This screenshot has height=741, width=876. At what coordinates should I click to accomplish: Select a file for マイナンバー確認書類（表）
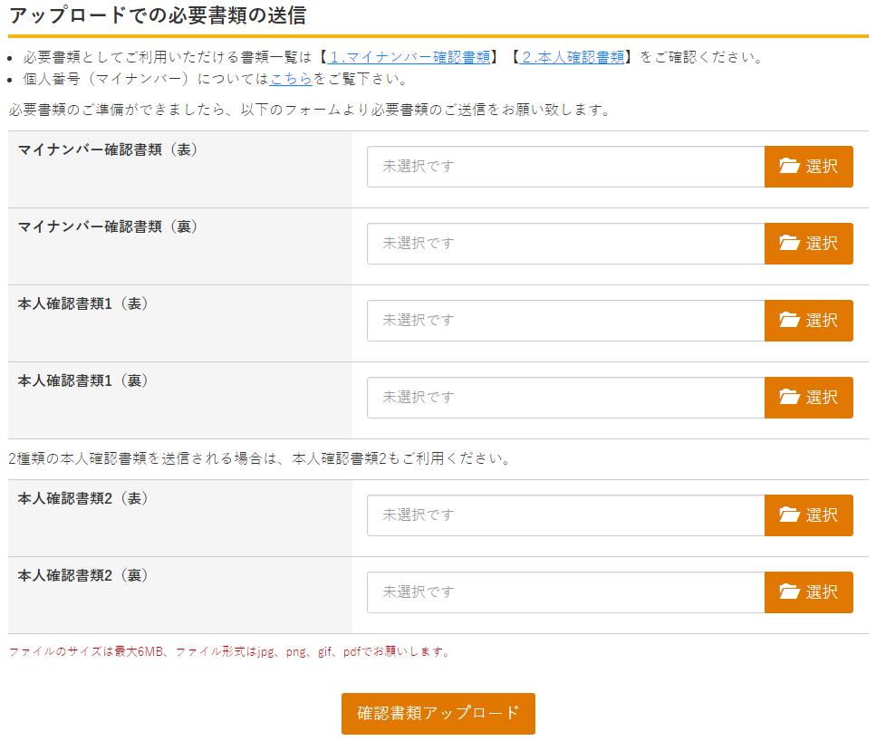coord(808,166)
